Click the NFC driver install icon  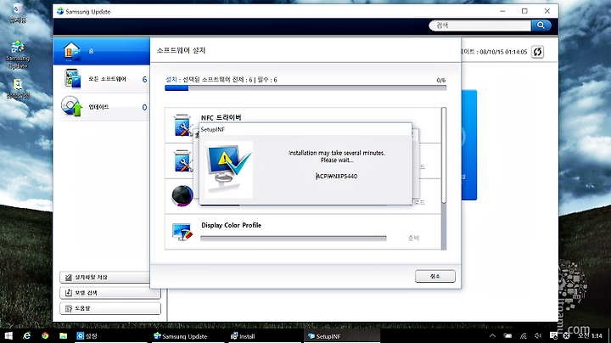click(x=182, y=125)
